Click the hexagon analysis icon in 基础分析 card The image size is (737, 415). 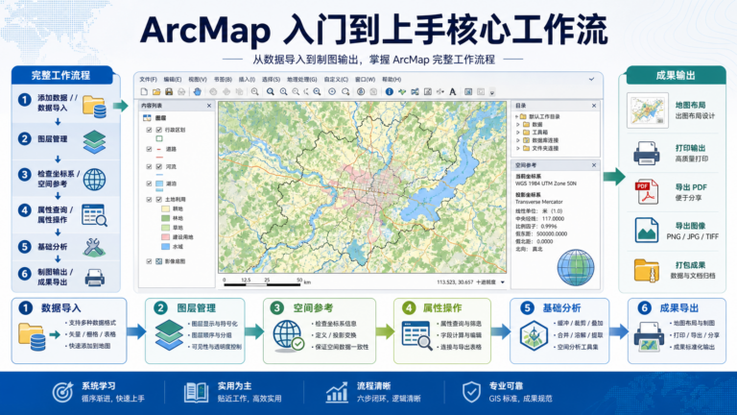[x=534, y=335]
